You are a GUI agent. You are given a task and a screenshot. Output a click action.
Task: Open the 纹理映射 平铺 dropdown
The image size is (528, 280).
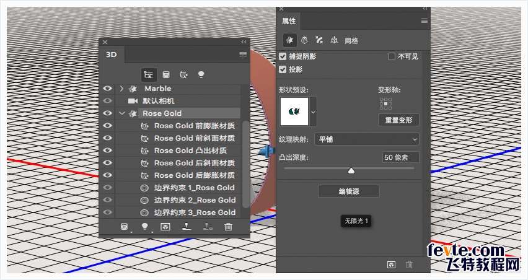pyautogui.click(x=367, y=139)
